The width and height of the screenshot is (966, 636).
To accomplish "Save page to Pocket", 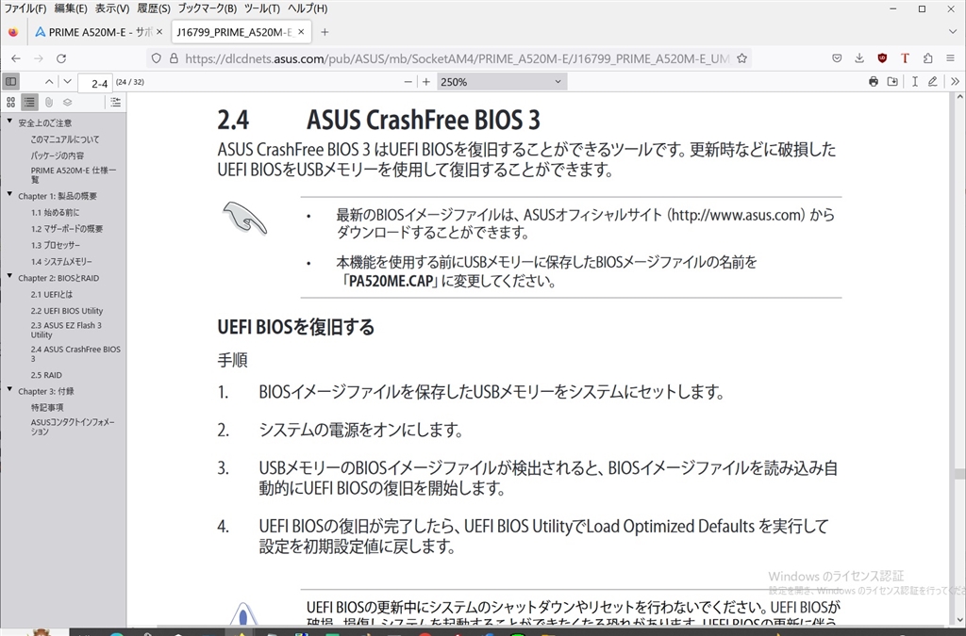I will [x=837, y=58].
